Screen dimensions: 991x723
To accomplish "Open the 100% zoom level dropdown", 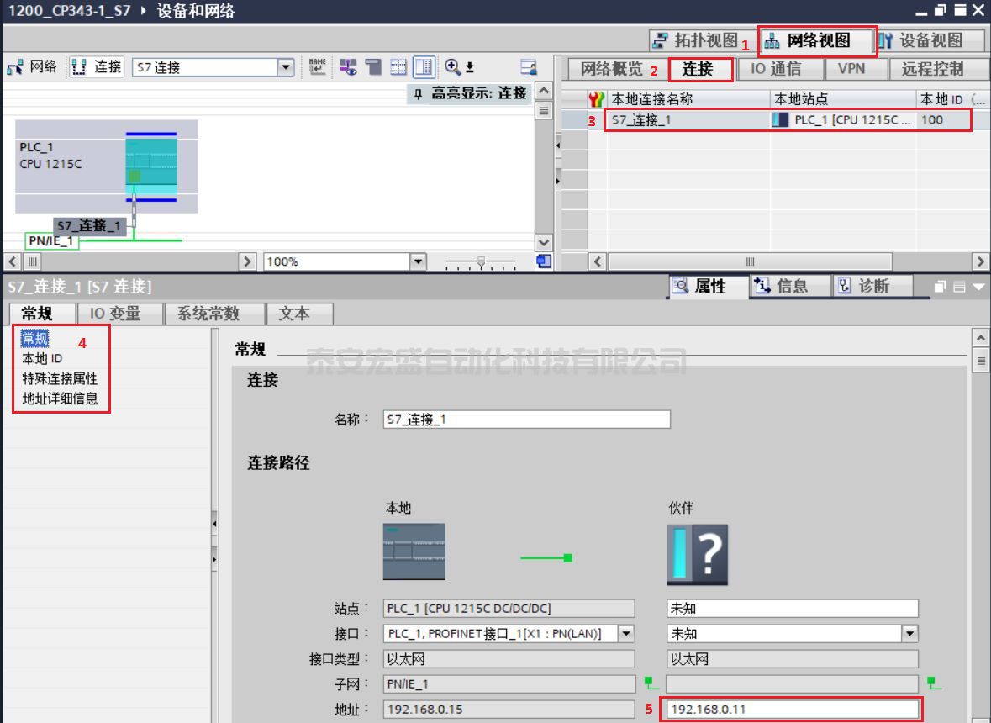I will pyautogui.click(x=418, y=261).
